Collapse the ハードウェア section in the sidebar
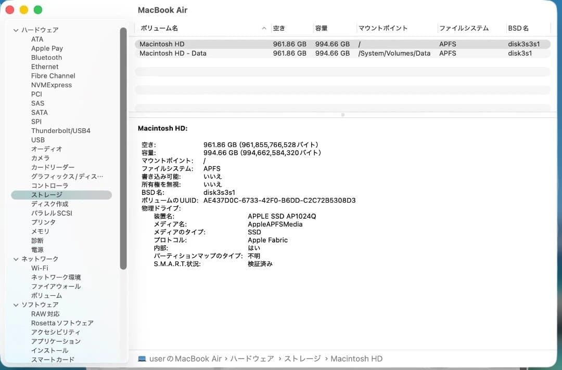Screen dimensions: 562x370 point(16,30)
